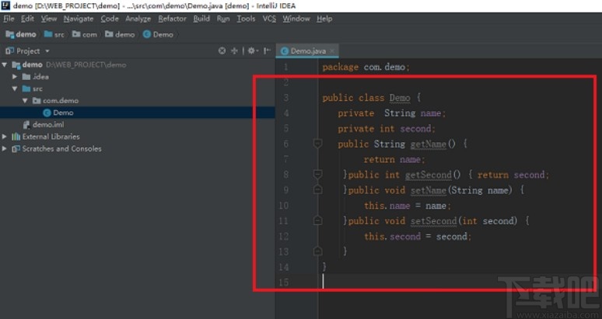602x319 pixels.
Task: Click getSecond method name in code
Action: pyautogui.click(x=428, y=175)
